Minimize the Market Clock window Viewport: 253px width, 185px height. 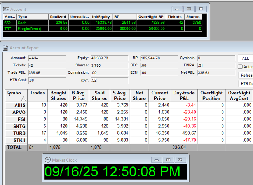click(x=156, y=160)
